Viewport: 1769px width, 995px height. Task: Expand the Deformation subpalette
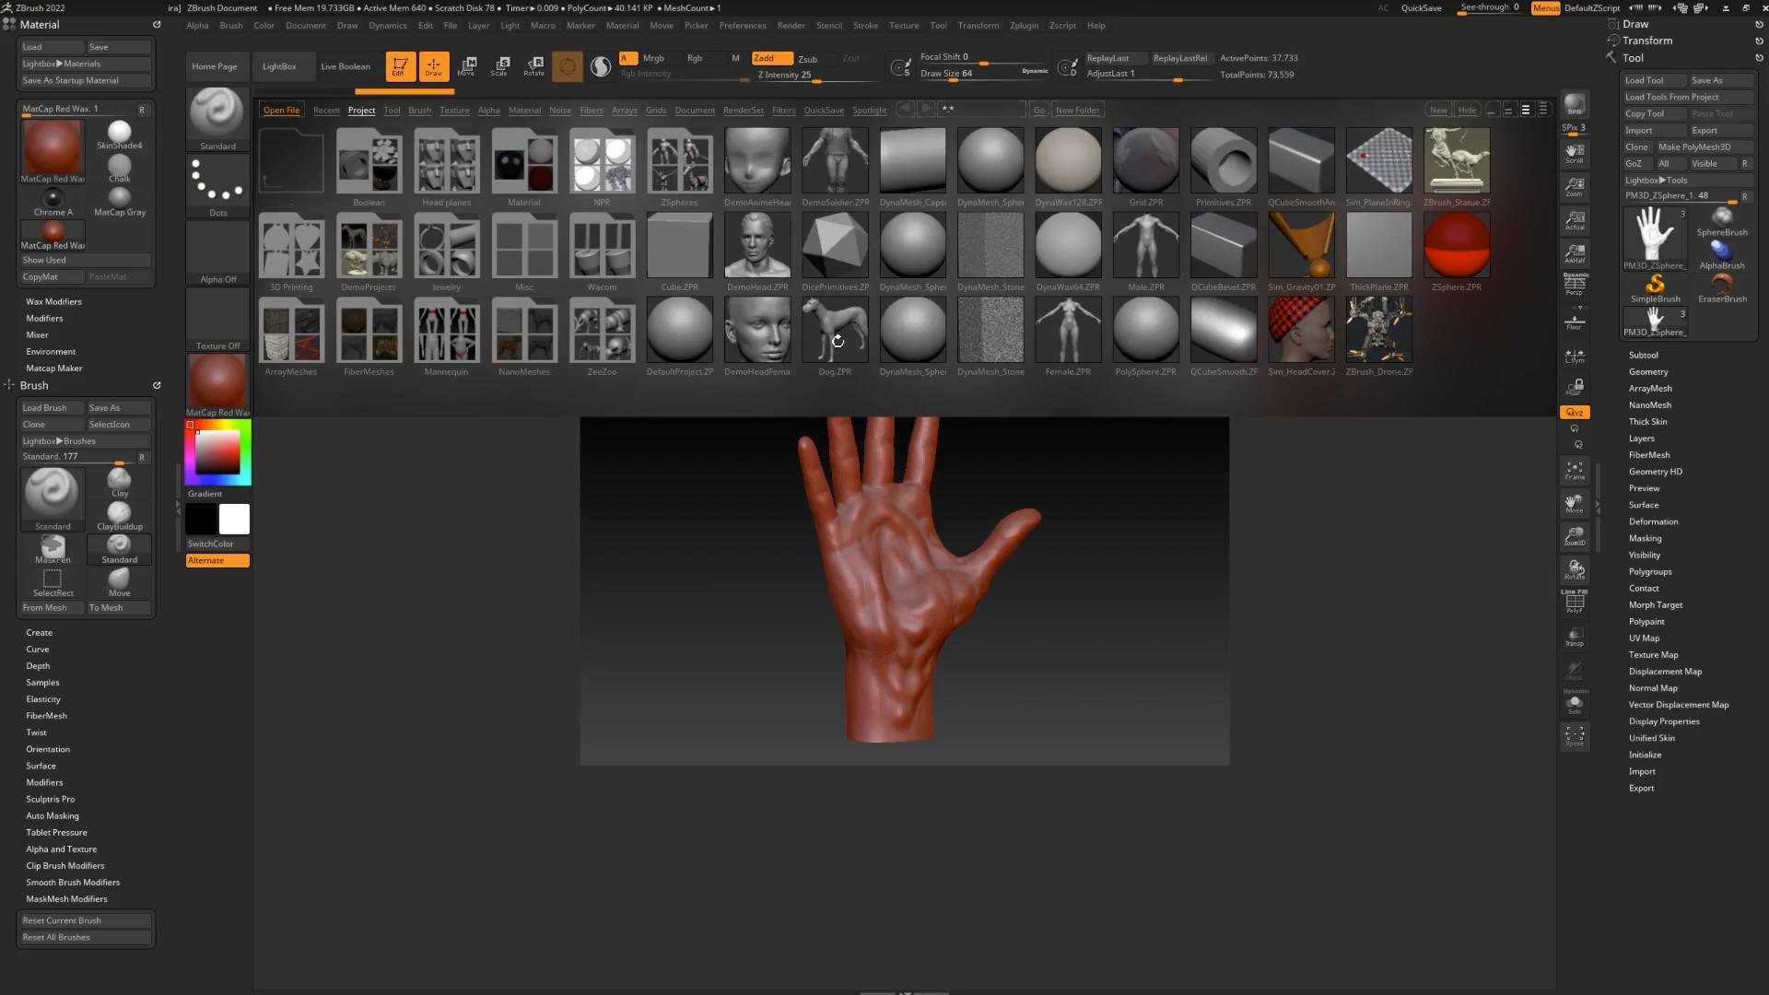coord(1653,521)
